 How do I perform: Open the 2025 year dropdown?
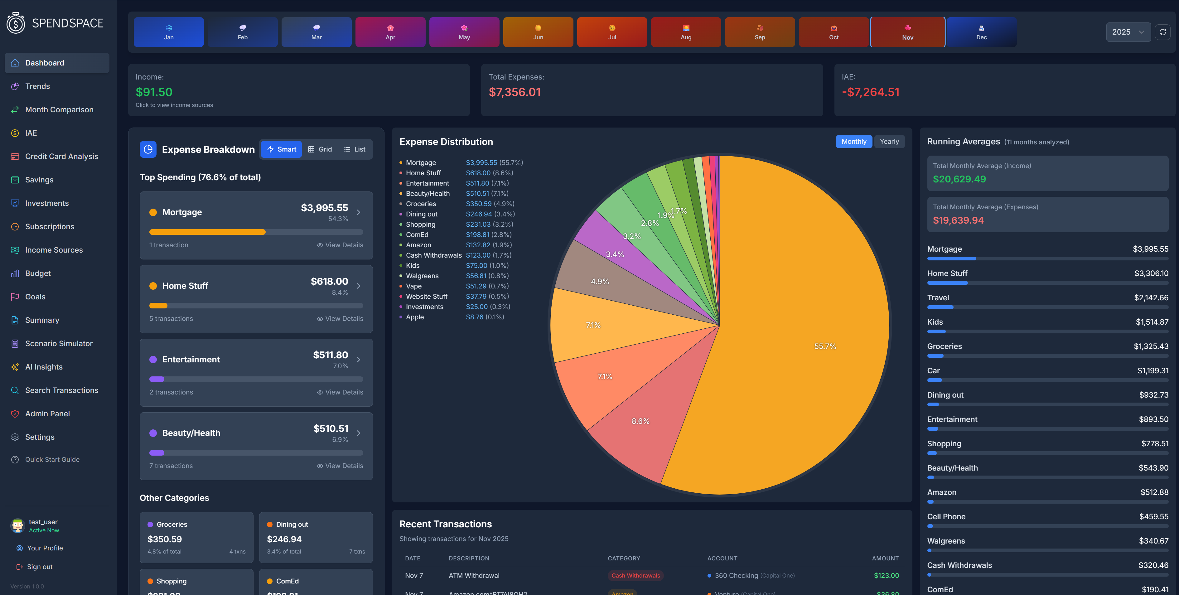pyautogui.click(x=1129, y=32)
